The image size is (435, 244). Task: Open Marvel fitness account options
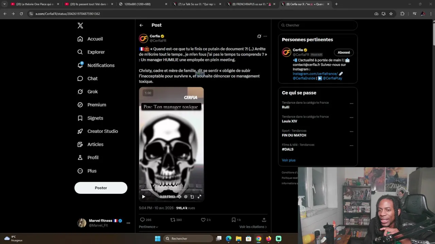click(128, 223)
